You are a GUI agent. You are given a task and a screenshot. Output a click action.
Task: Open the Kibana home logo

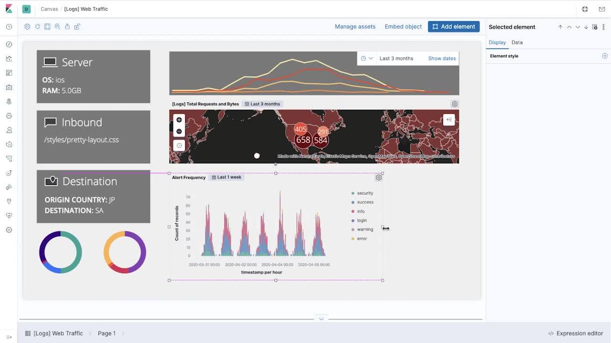tap(9, 9)
